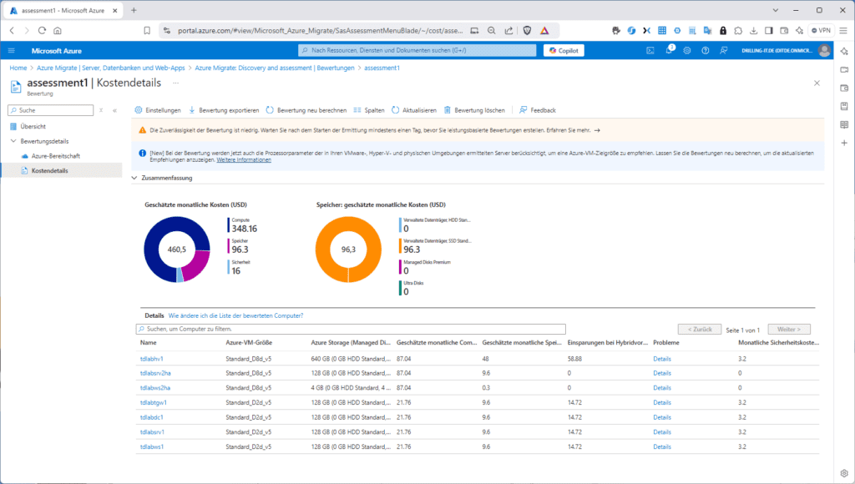Refresh the view with Aktualisieren
The width and height of the screenshot is (855, 484).
[x=414, y=110]
